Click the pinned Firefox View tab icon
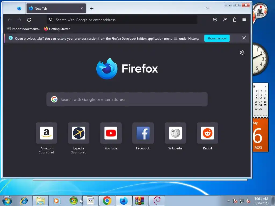 [x=19, y=8]
